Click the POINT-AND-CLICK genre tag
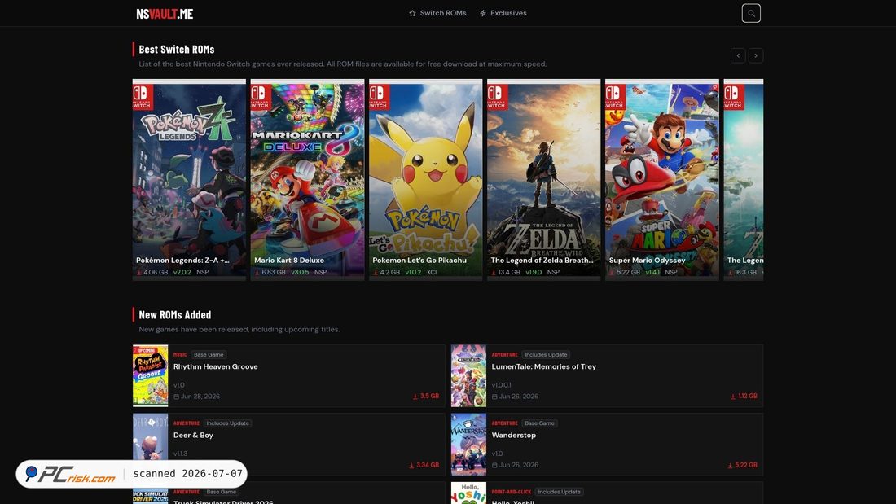 [x=512, y=492]
